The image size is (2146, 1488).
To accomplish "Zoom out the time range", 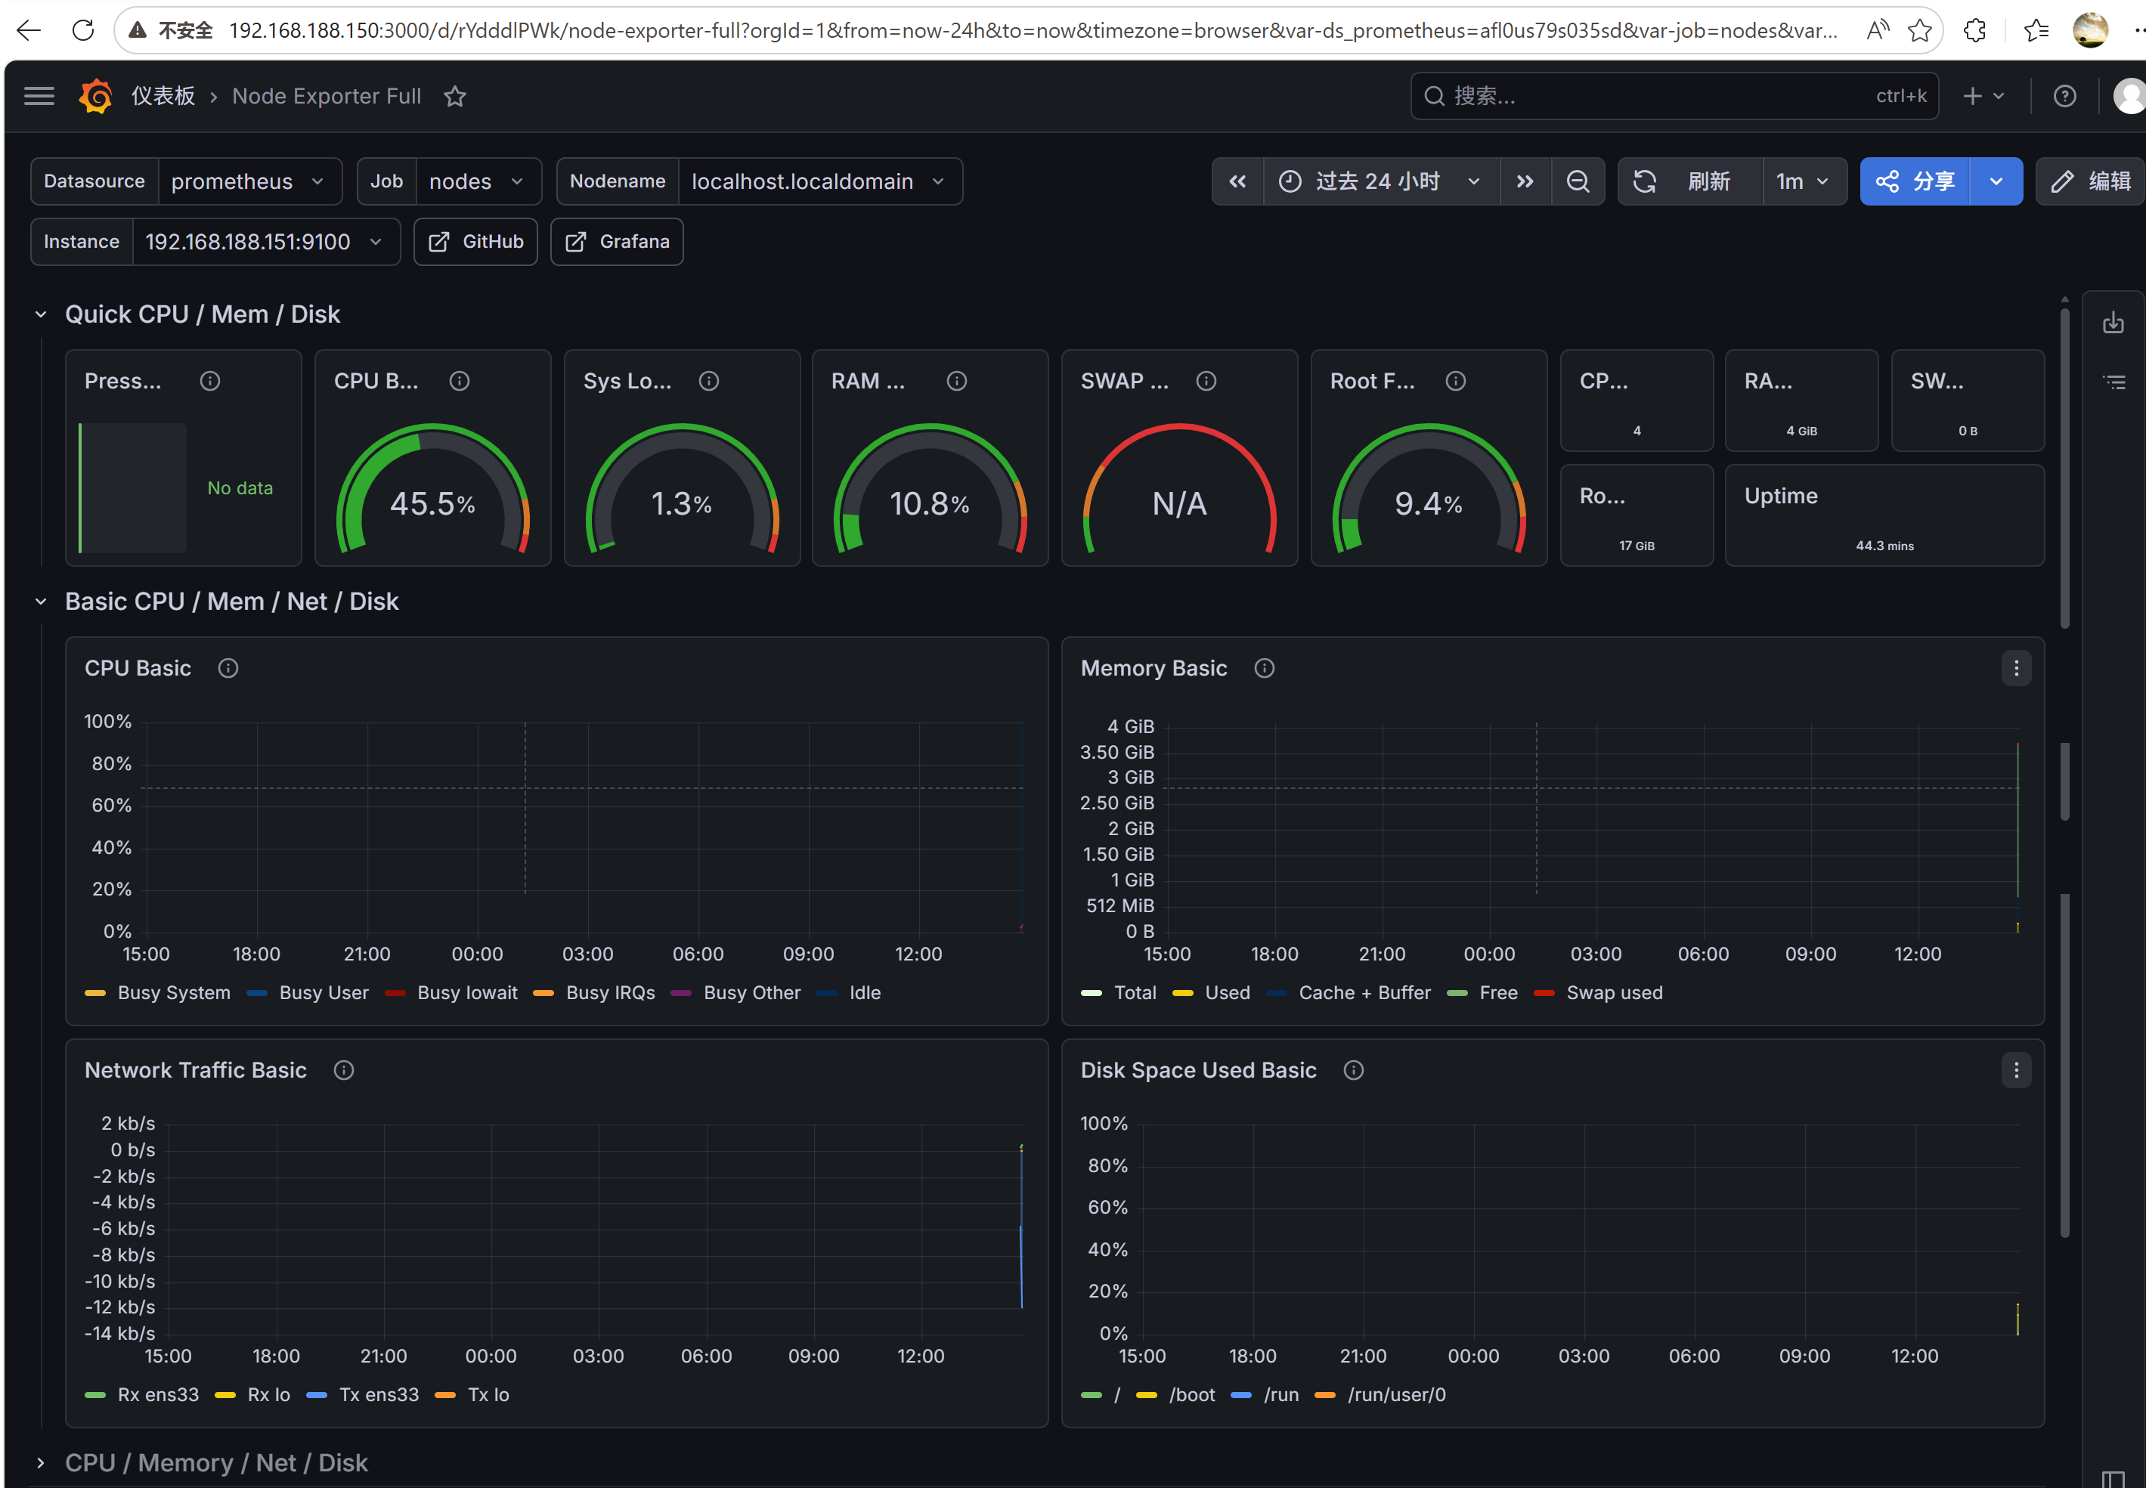I will tap(1578, 181).
